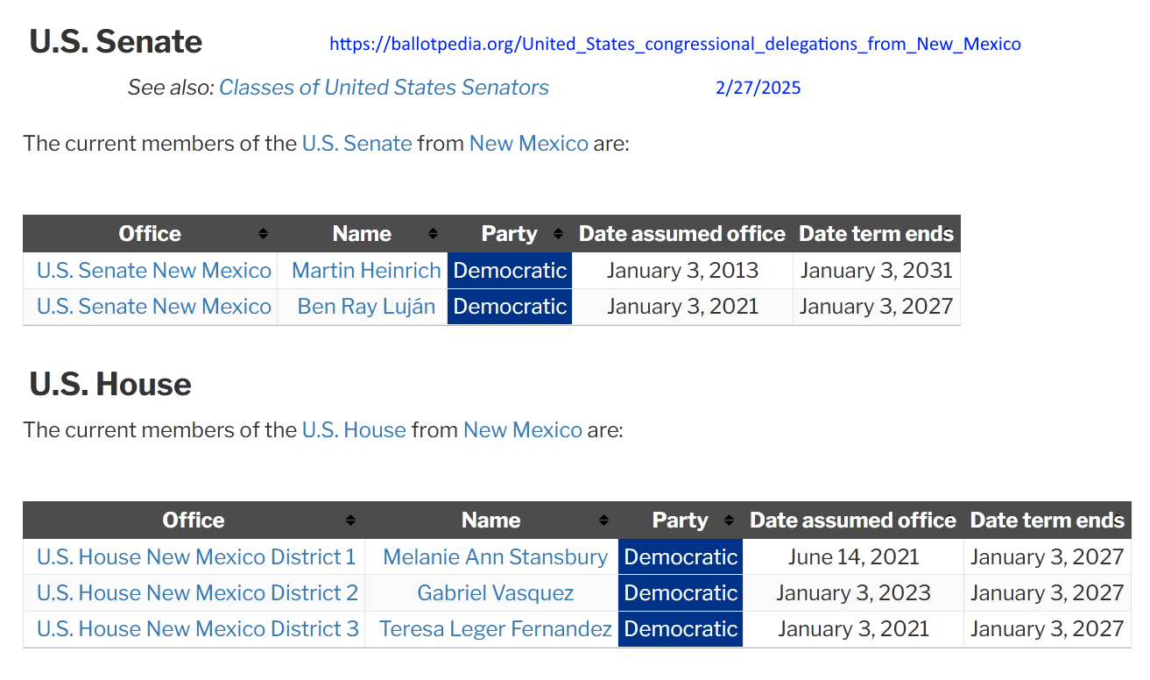
Task: Open U.S. House New Mexico District 3 link
Action: coord(198,629)
